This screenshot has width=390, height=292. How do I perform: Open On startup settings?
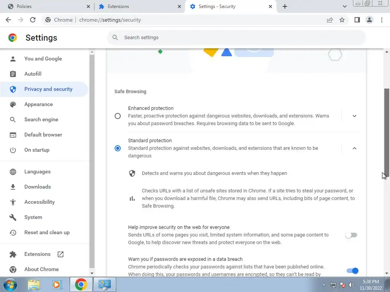pyautogui.click(x=37, y=150)
